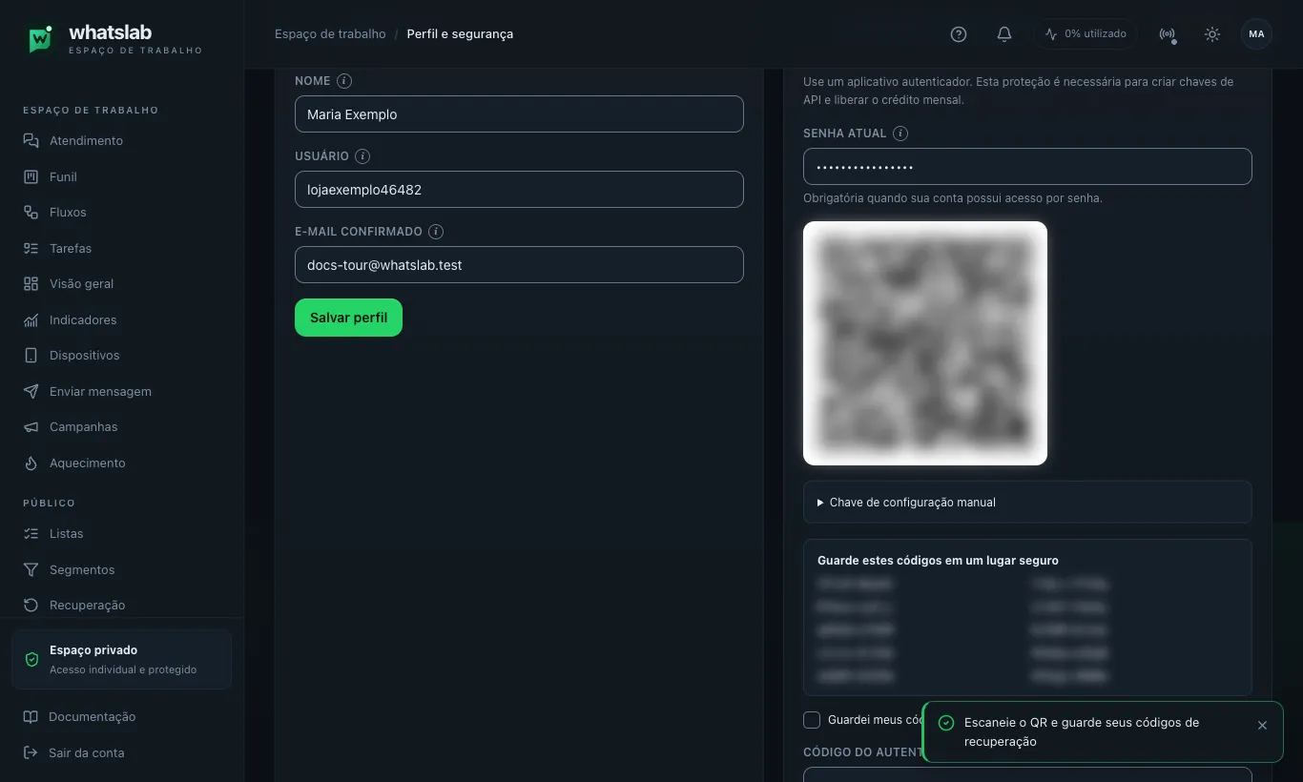Dismiss the QR scan toast notification

tap(1262, 726)
